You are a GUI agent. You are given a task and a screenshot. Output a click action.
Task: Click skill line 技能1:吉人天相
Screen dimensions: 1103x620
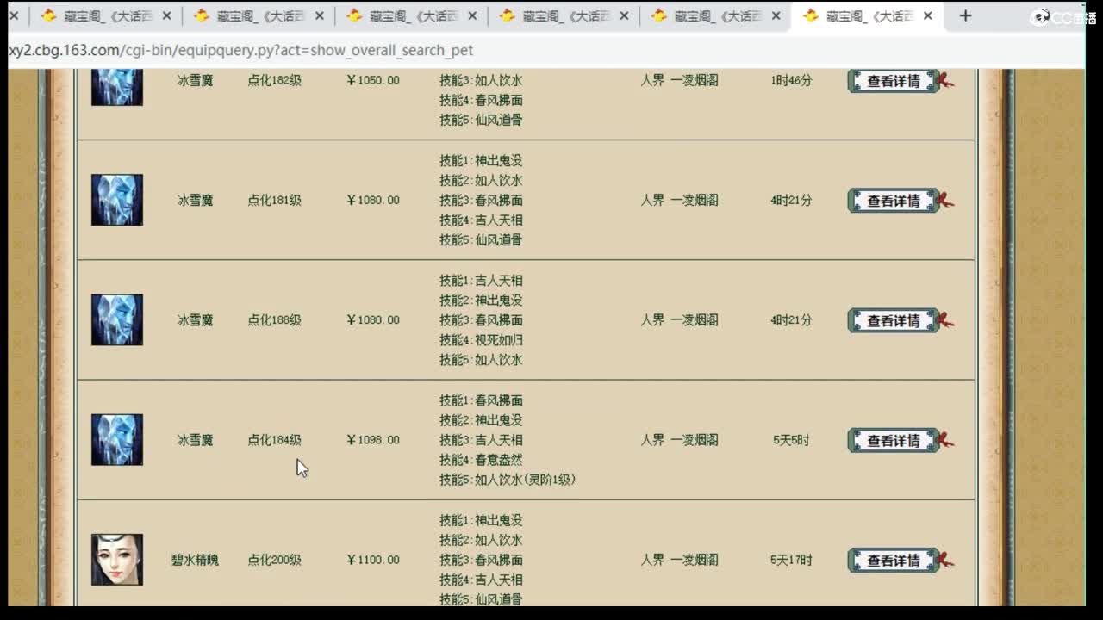(481, 280)
